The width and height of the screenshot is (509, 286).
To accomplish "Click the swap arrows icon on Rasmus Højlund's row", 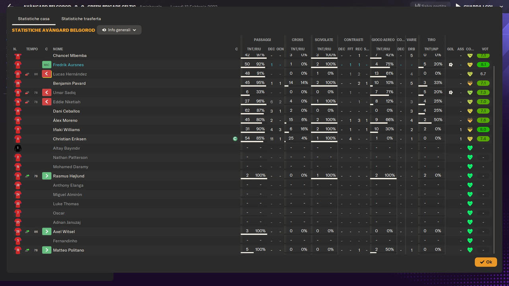I will [x=27, y=176].
